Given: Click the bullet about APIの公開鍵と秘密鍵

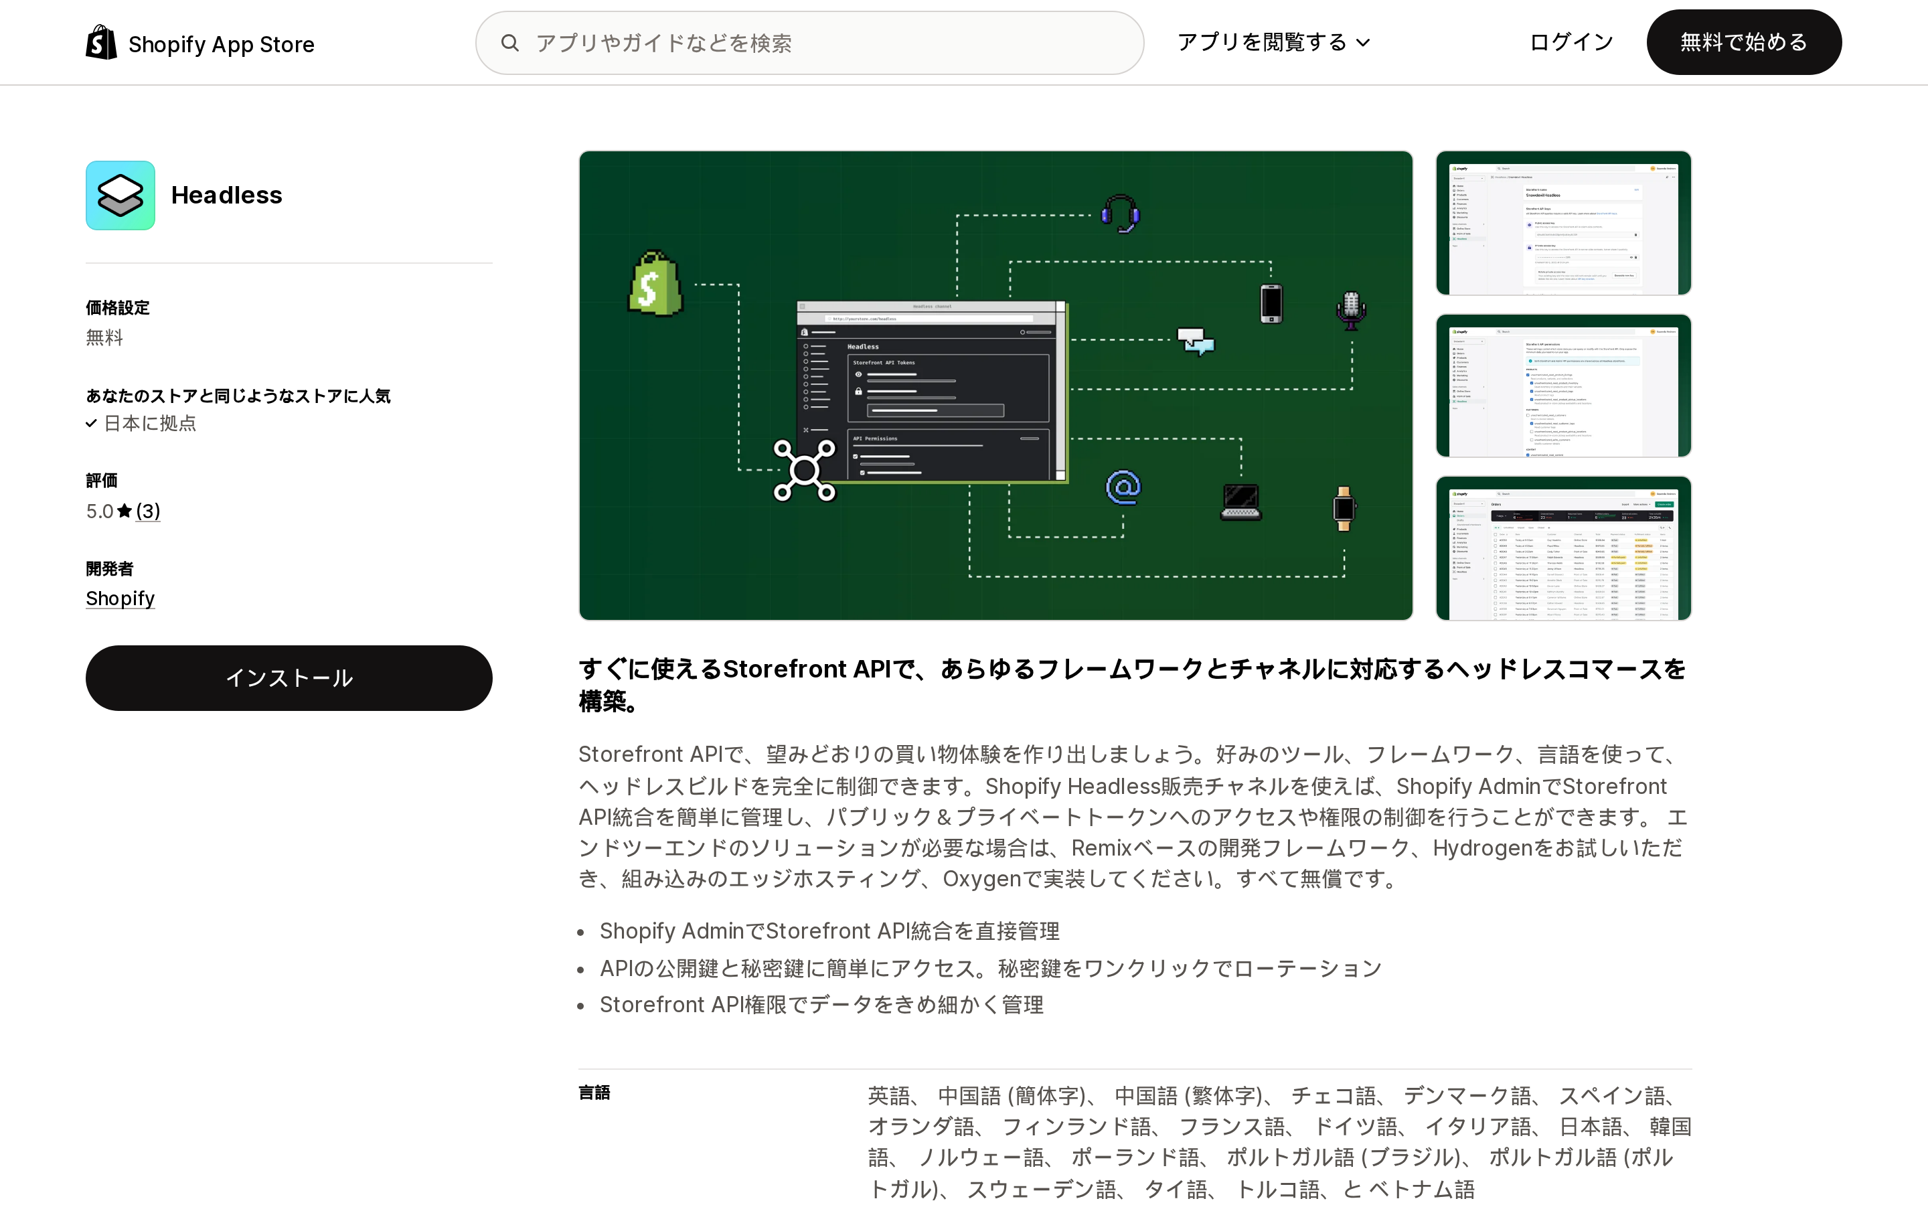Looking at the screenshot, I should (x=990, y=967).
